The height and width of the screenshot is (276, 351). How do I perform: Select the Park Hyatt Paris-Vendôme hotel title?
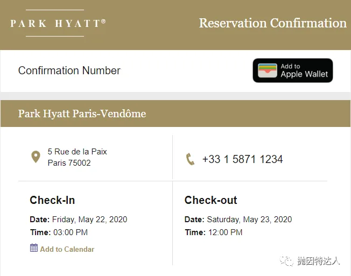click(82, 114)
